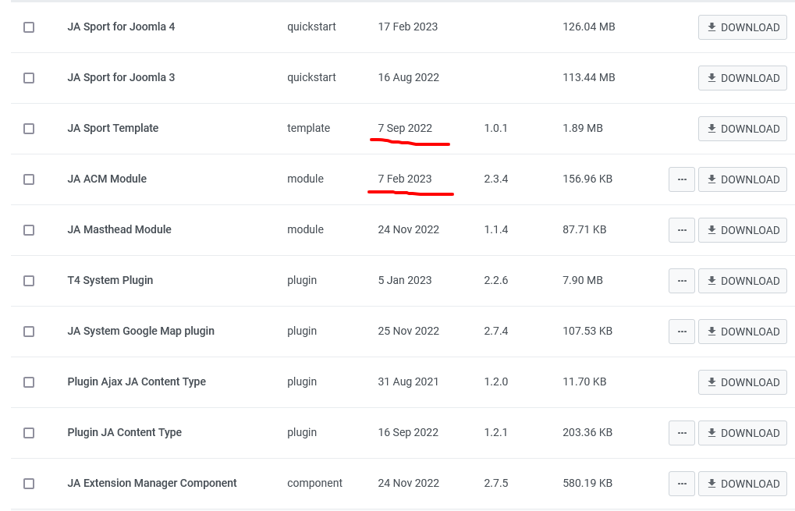Click Download for JA Sport for Joomla 3

click(x=742, y=78)
